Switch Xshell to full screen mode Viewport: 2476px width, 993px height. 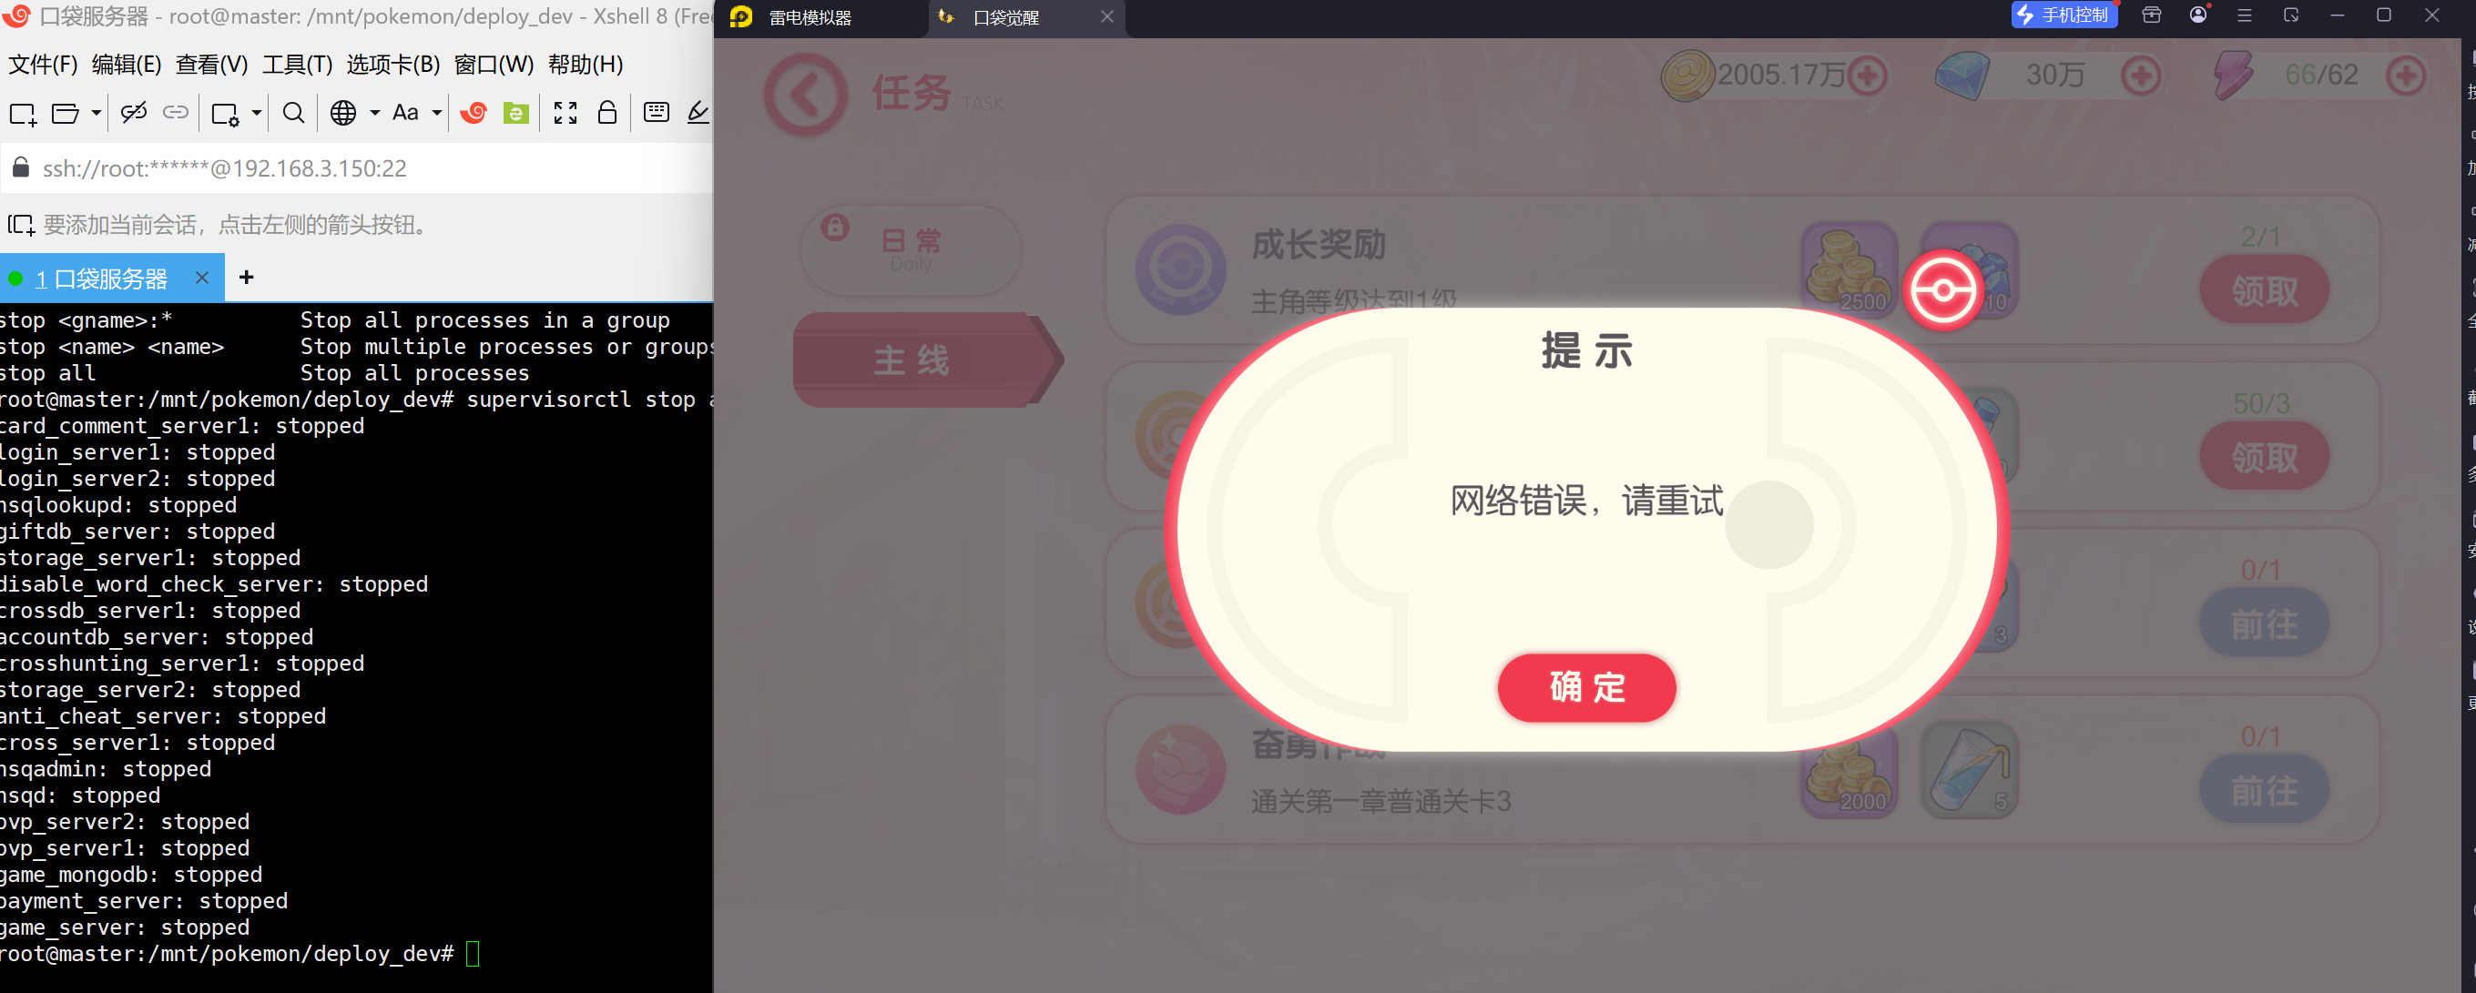566,114
